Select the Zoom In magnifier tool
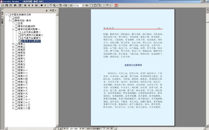Screen dimensions: 209x130 54,6
